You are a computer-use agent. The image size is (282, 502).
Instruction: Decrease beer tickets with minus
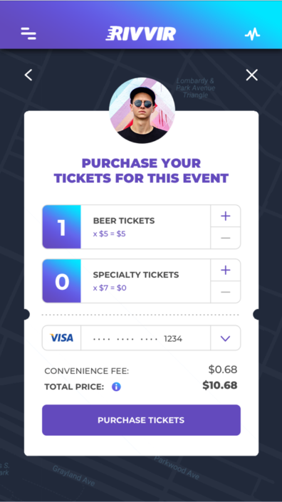point(225,238)
